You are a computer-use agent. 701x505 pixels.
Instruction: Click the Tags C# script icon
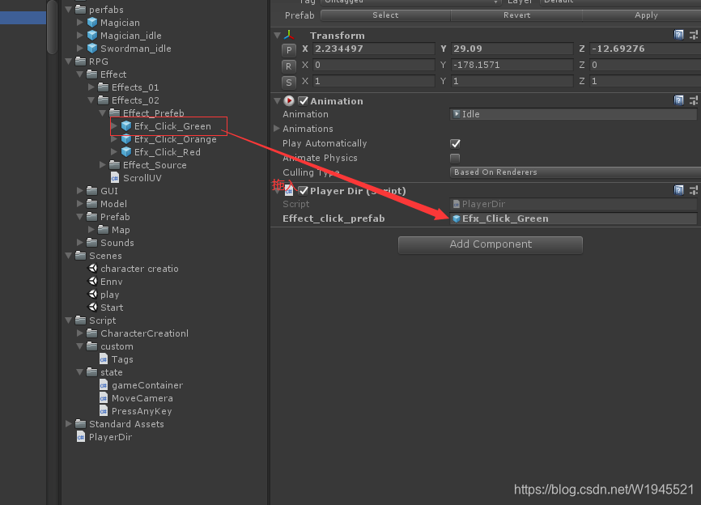coord(104,359)
